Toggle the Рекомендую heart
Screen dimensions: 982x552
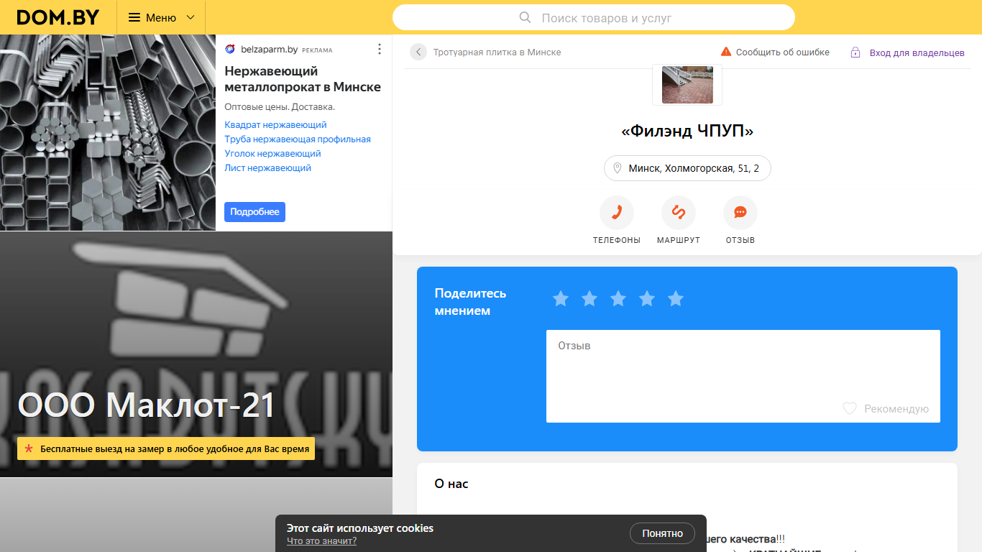850,408
